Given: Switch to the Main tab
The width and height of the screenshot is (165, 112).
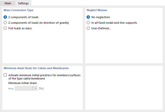Looking at the screenshot, I should 8,3.
